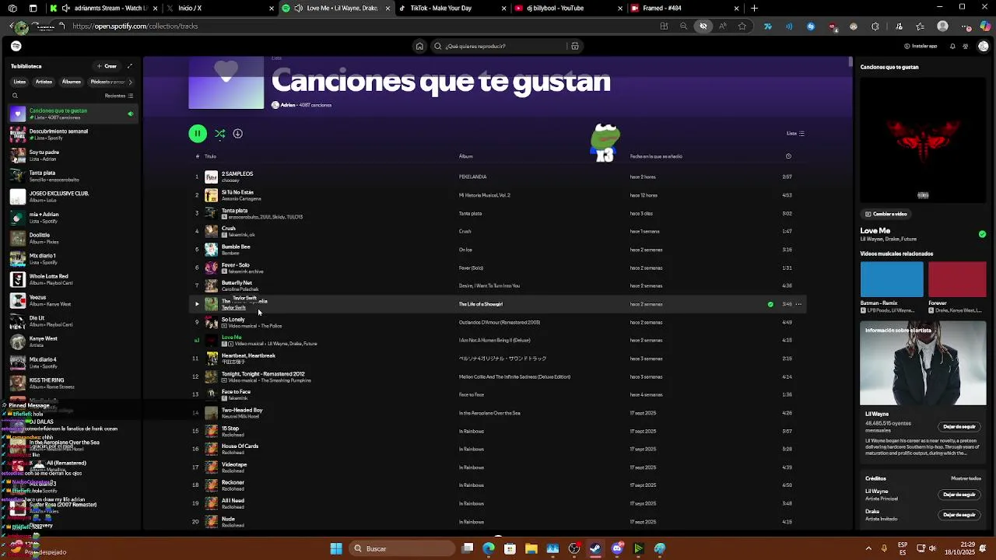Sort tracks by the duration clock icon
The height and width of the screenshot is (560, 996).
(788, 156)
